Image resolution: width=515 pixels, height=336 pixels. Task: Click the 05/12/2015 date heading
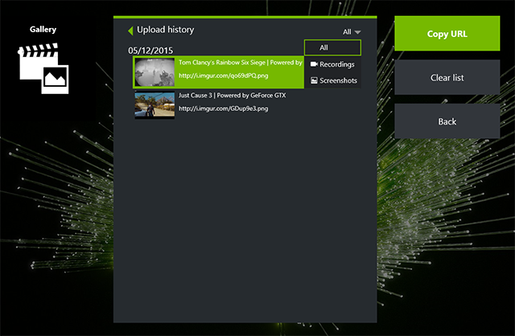coord(150,51)
